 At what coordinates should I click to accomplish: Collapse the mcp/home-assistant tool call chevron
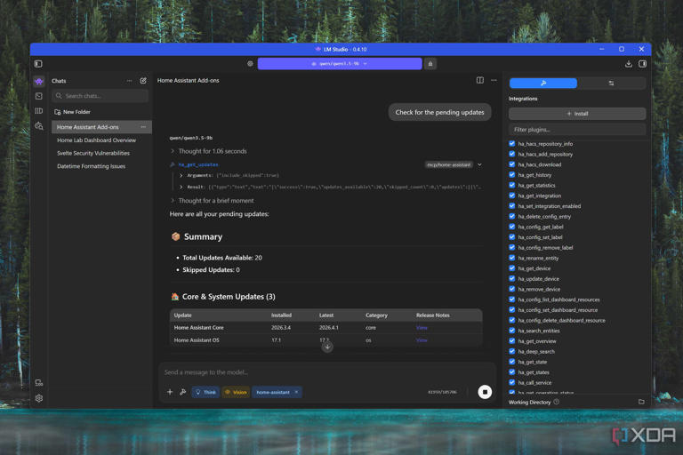[479, 164]
